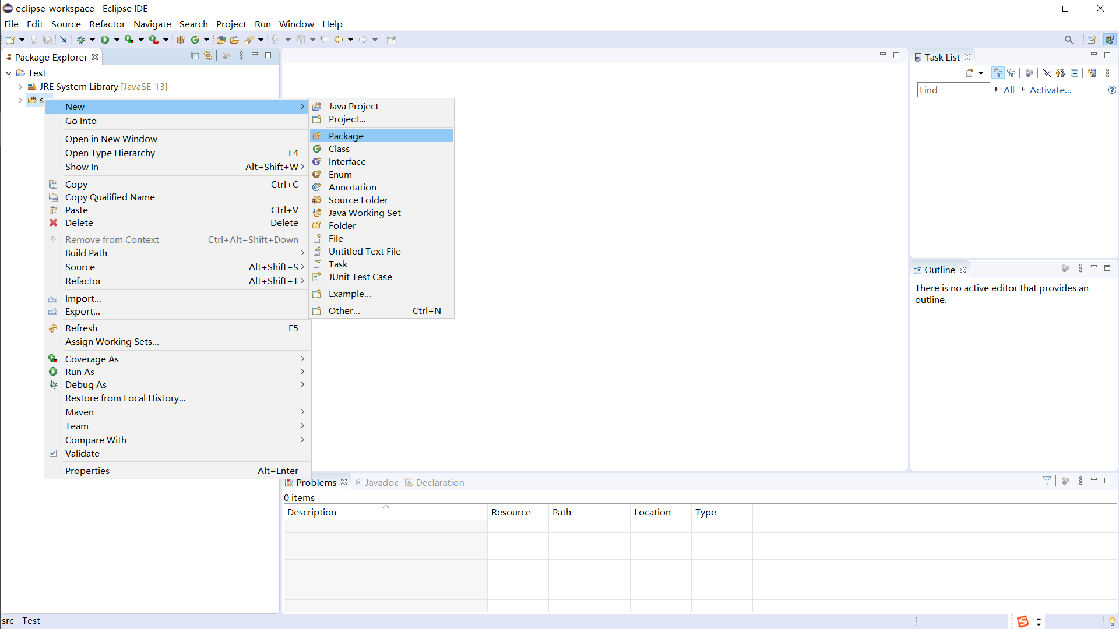
Task: Toggle Categorized presentation in Task List
Action: coord(998,73)
